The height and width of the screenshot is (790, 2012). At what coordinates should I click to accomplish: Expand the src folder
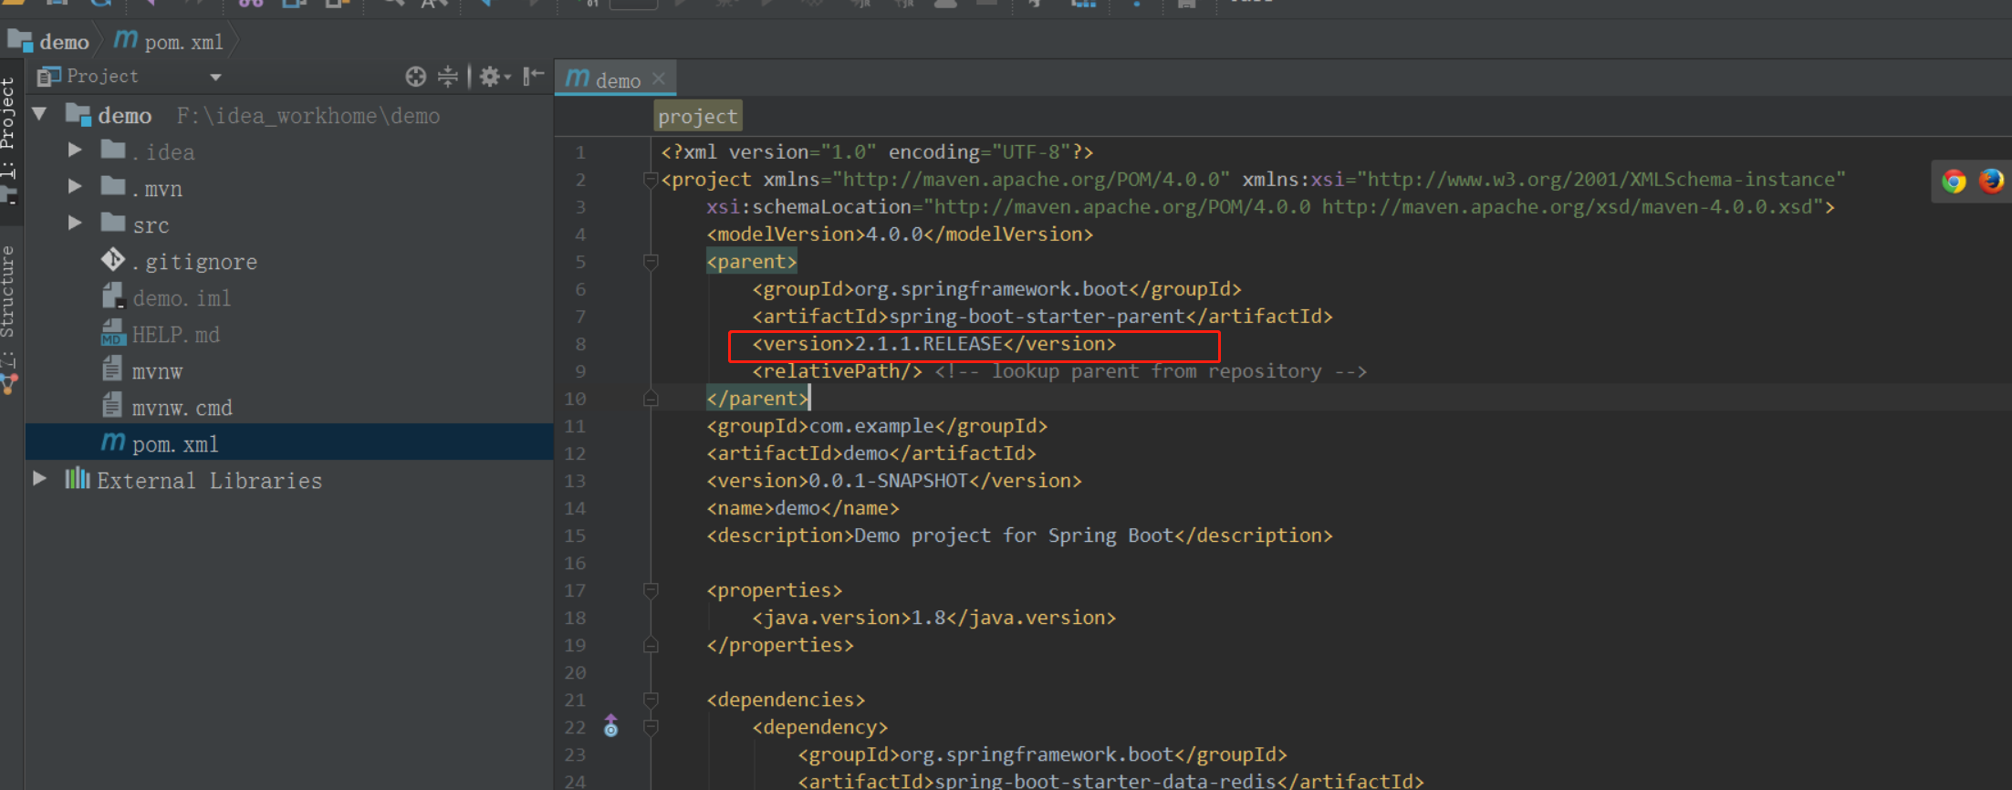tap(75, 223)
